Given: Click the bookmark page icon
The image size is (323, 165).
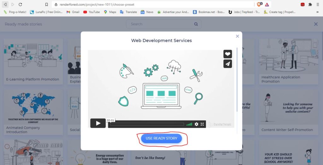Looking at the screenshot, I should (x=47, y=4).
